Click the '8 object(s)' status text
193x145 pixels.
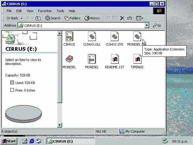click(x=9, y=131)
